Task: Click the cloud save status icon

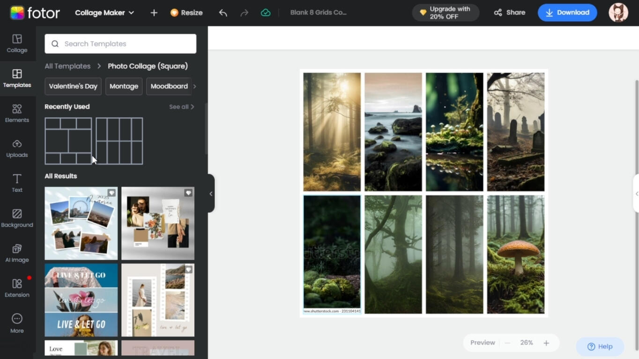Action: pyautogui.click(x=266, y=13)
